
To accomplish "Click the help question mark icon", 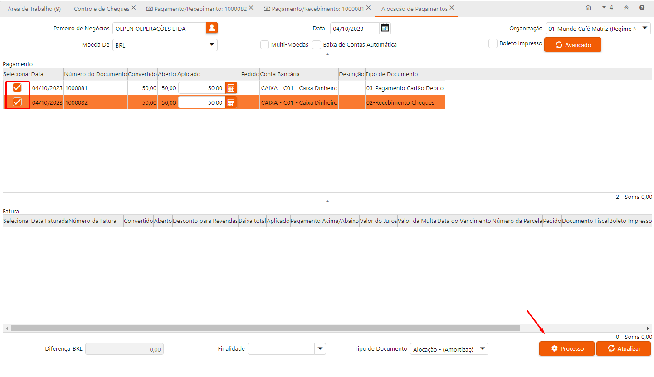I will [642, 8].
